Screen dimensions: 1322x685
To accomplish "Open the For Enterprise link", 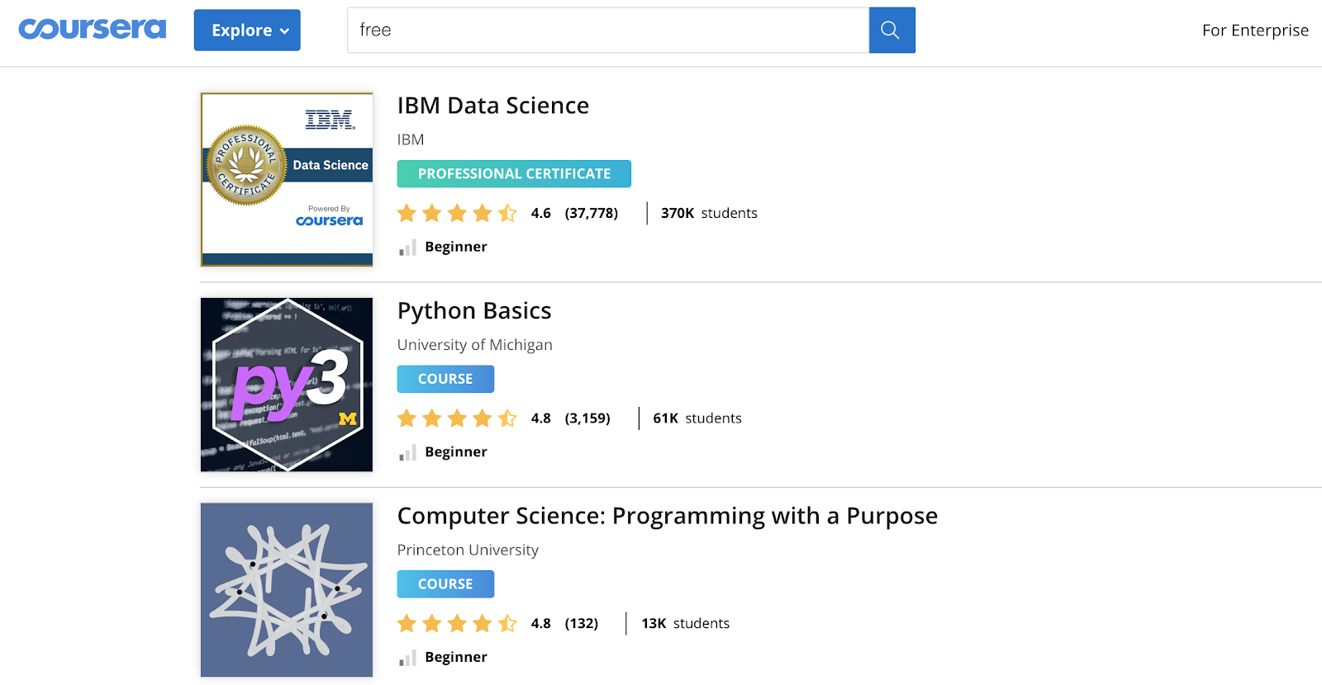I will [1255, 31].
